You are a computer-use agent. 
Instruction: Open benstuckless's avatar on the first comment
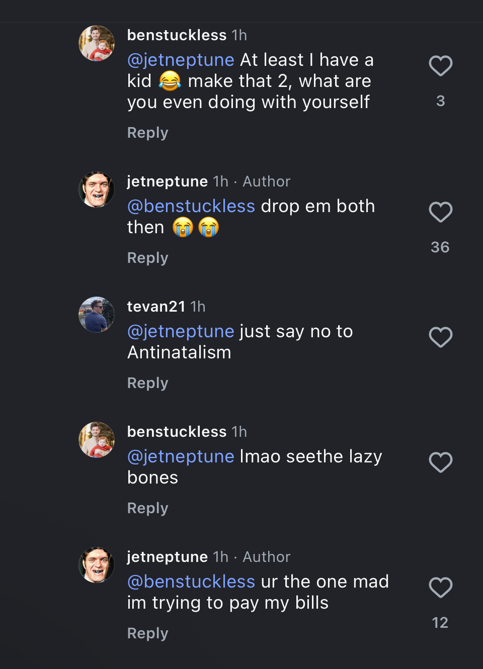pyautogui.click(x=97, y=43)
